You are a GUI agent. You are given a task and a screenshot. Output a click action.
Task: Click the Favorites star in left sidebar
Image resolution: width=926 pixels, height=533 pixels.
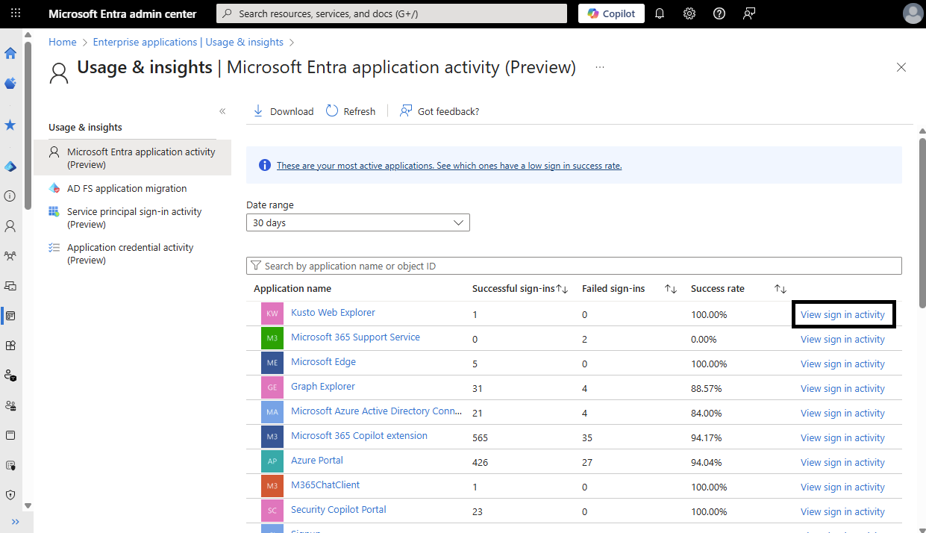10,125
